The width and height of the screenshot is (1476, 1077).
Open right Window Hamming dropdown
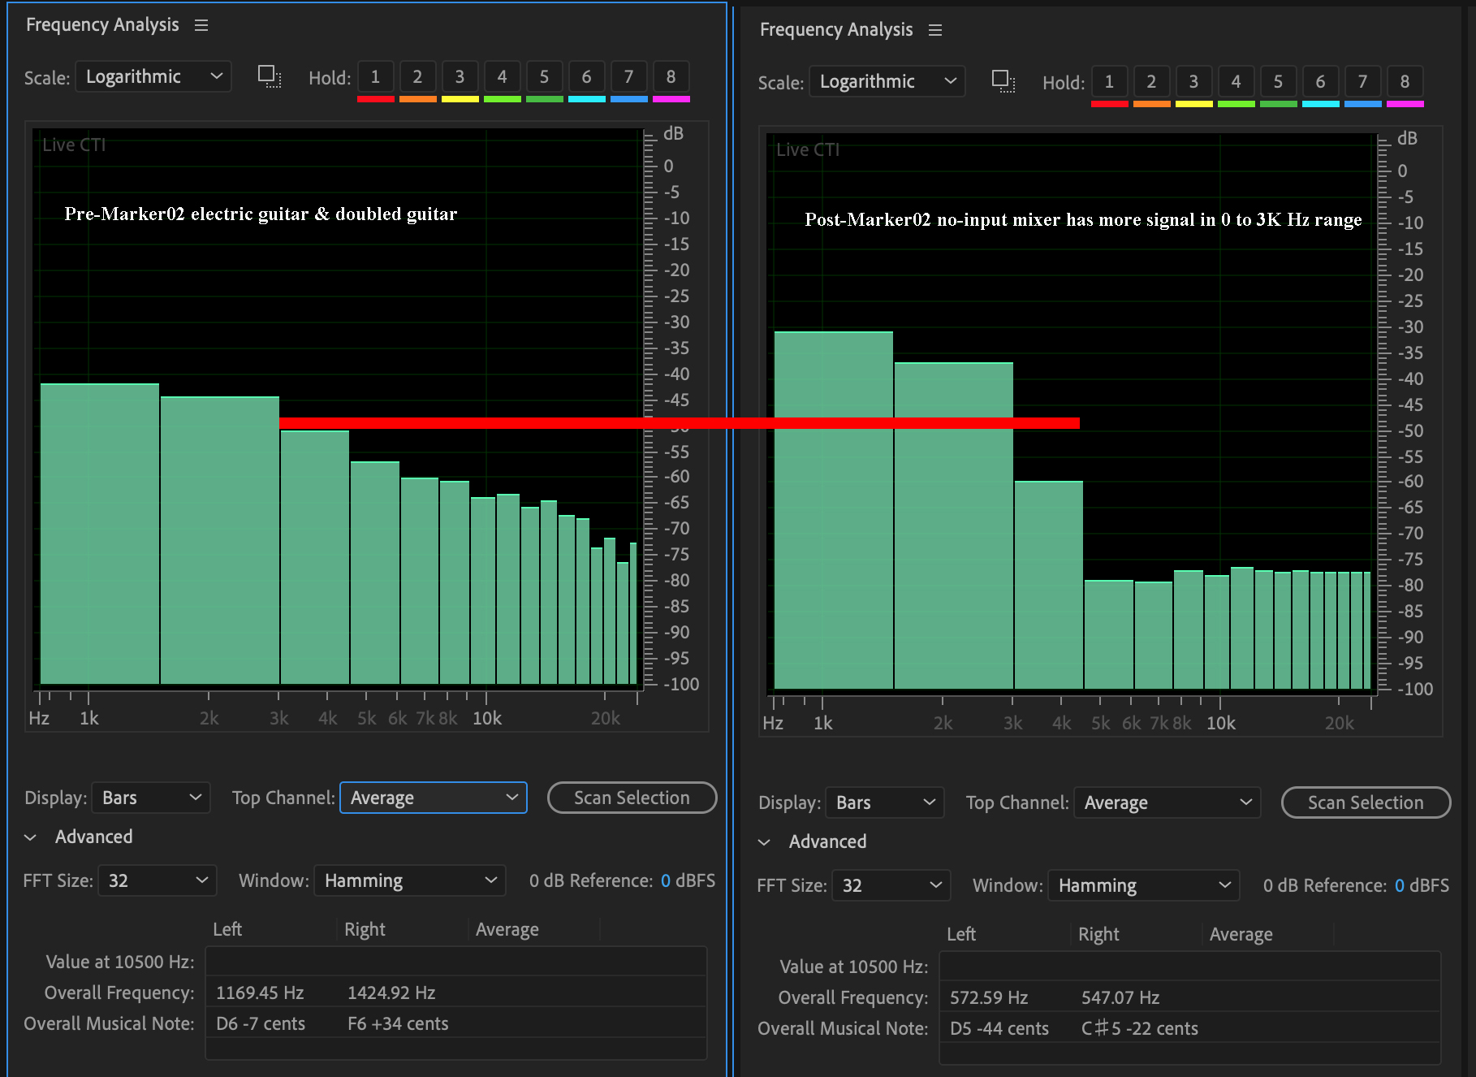click(1143, 885)
